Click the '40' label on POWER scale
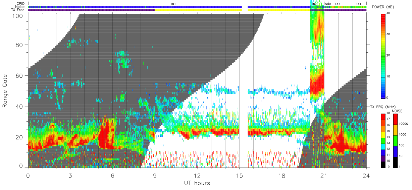Image resolution: width=412 pixels, height=190 pixels. 389,13
